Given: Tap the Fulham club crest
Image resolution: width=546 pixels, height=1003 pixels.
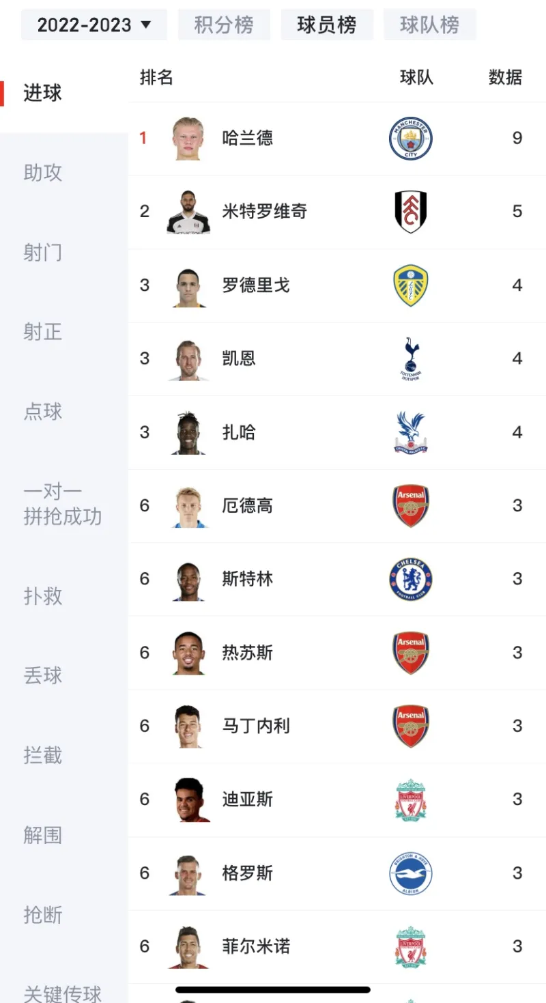Looking at the screenshot, I should click(x=410, y=212).
